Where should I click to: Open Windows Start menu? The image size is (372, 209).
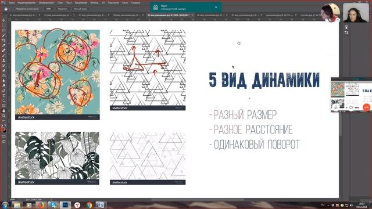(5, 205)
